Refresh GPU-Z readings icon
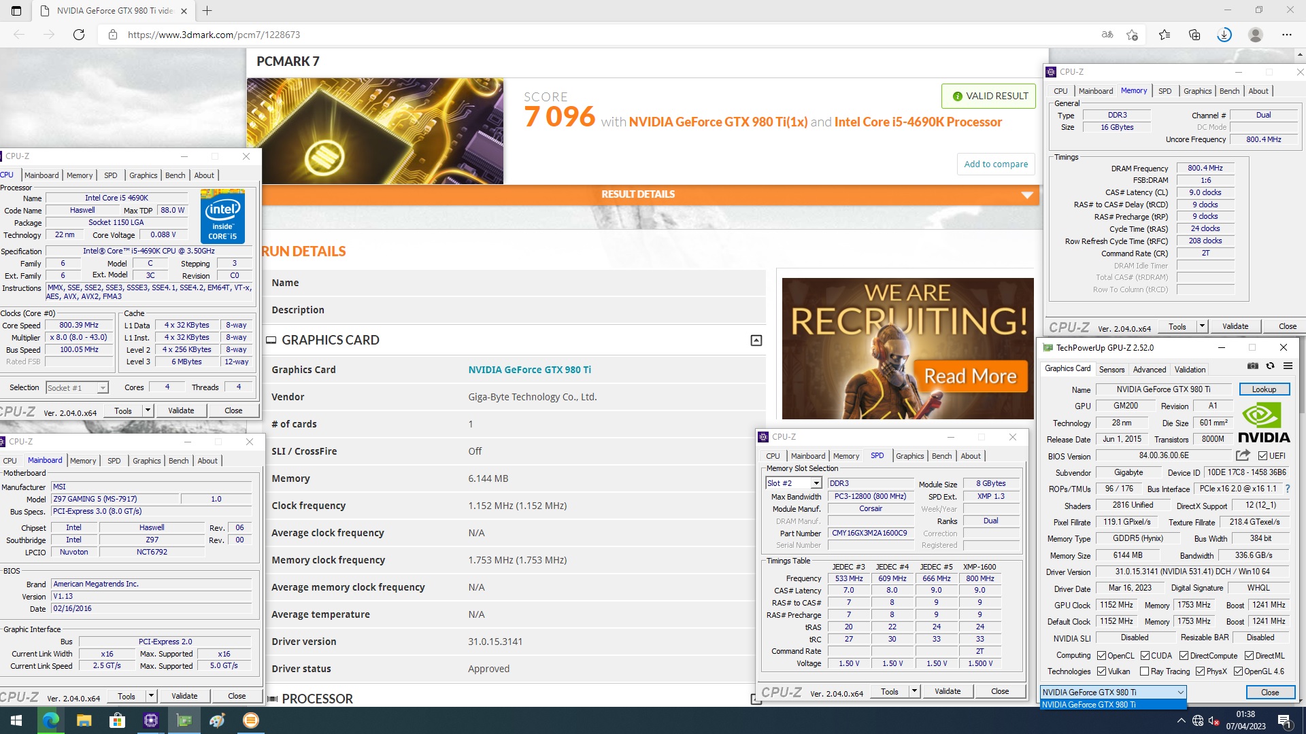This screenshot has width=1306, height=734. (1270, 366)
